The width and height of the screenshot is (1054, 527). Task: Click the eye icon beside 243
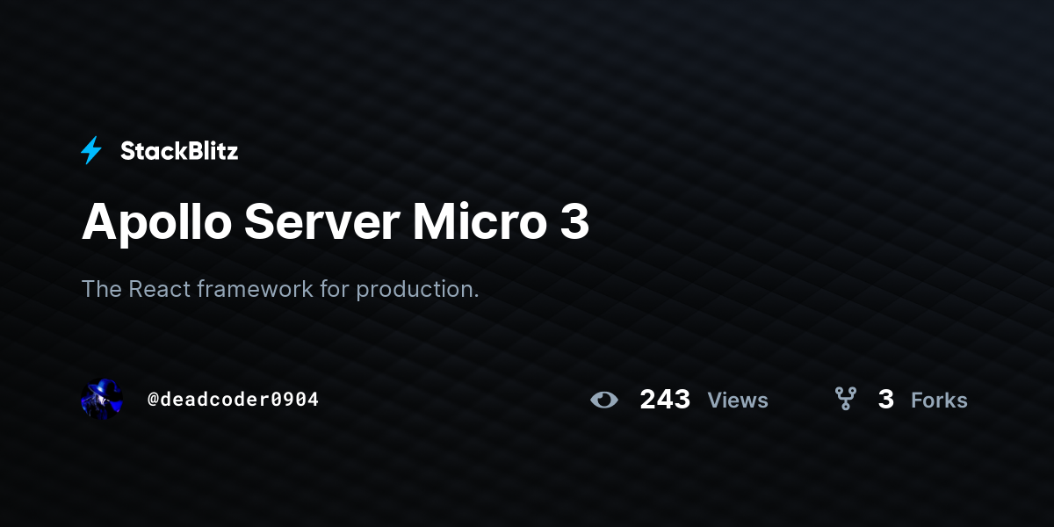tap(604, 401)
